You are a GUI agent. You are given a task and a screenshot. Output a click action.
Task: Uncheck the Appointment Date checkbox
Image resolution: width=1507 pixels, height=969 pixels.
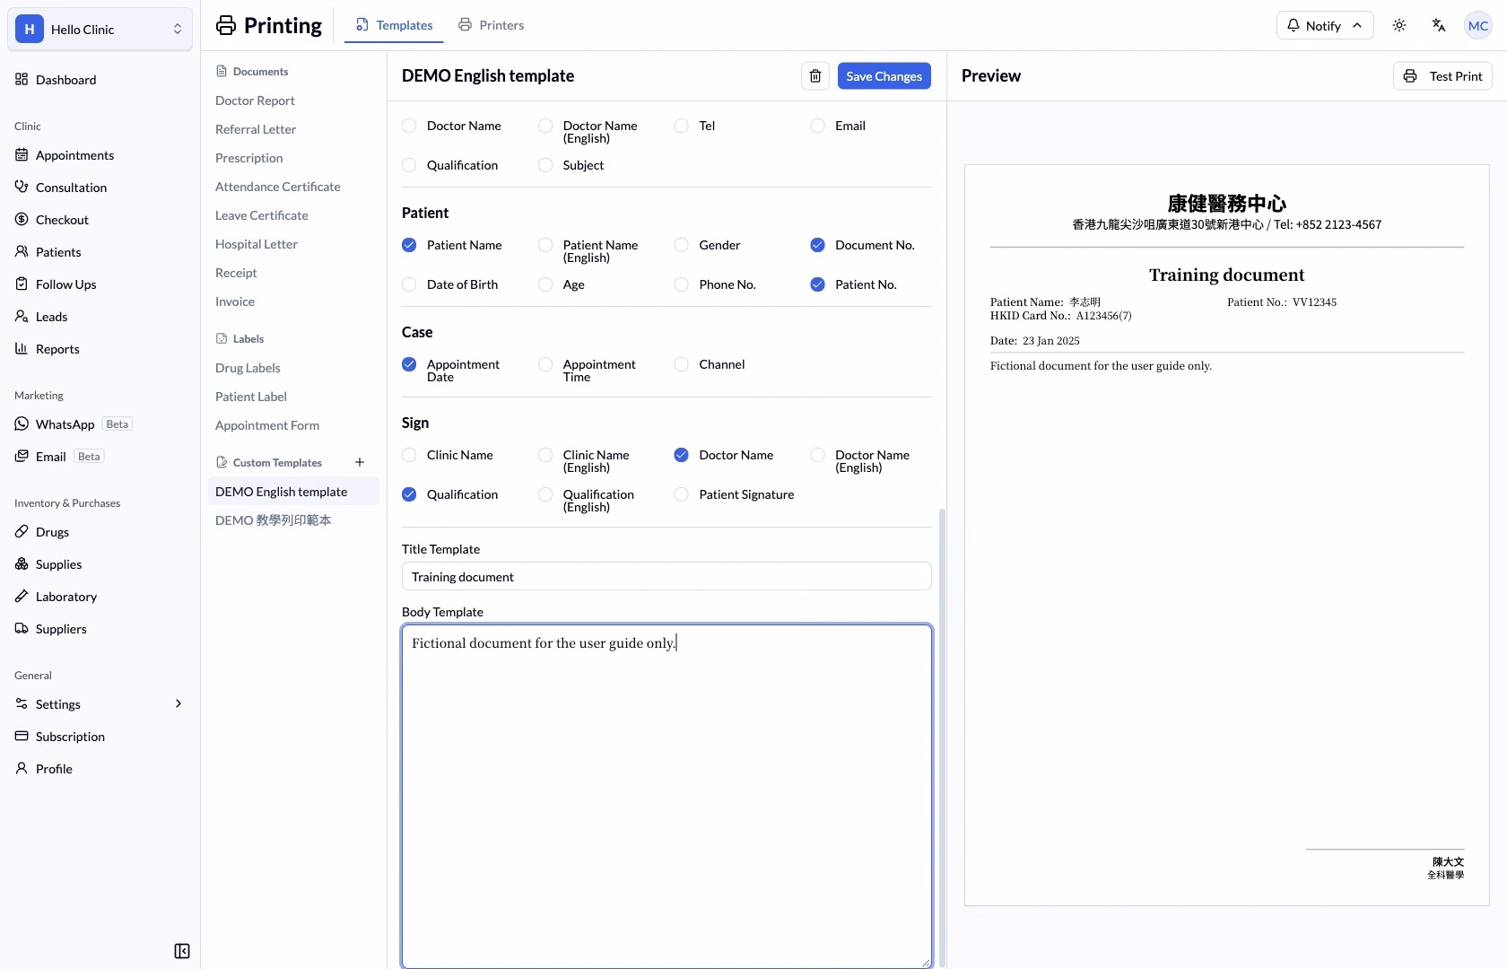pos(409,364)
